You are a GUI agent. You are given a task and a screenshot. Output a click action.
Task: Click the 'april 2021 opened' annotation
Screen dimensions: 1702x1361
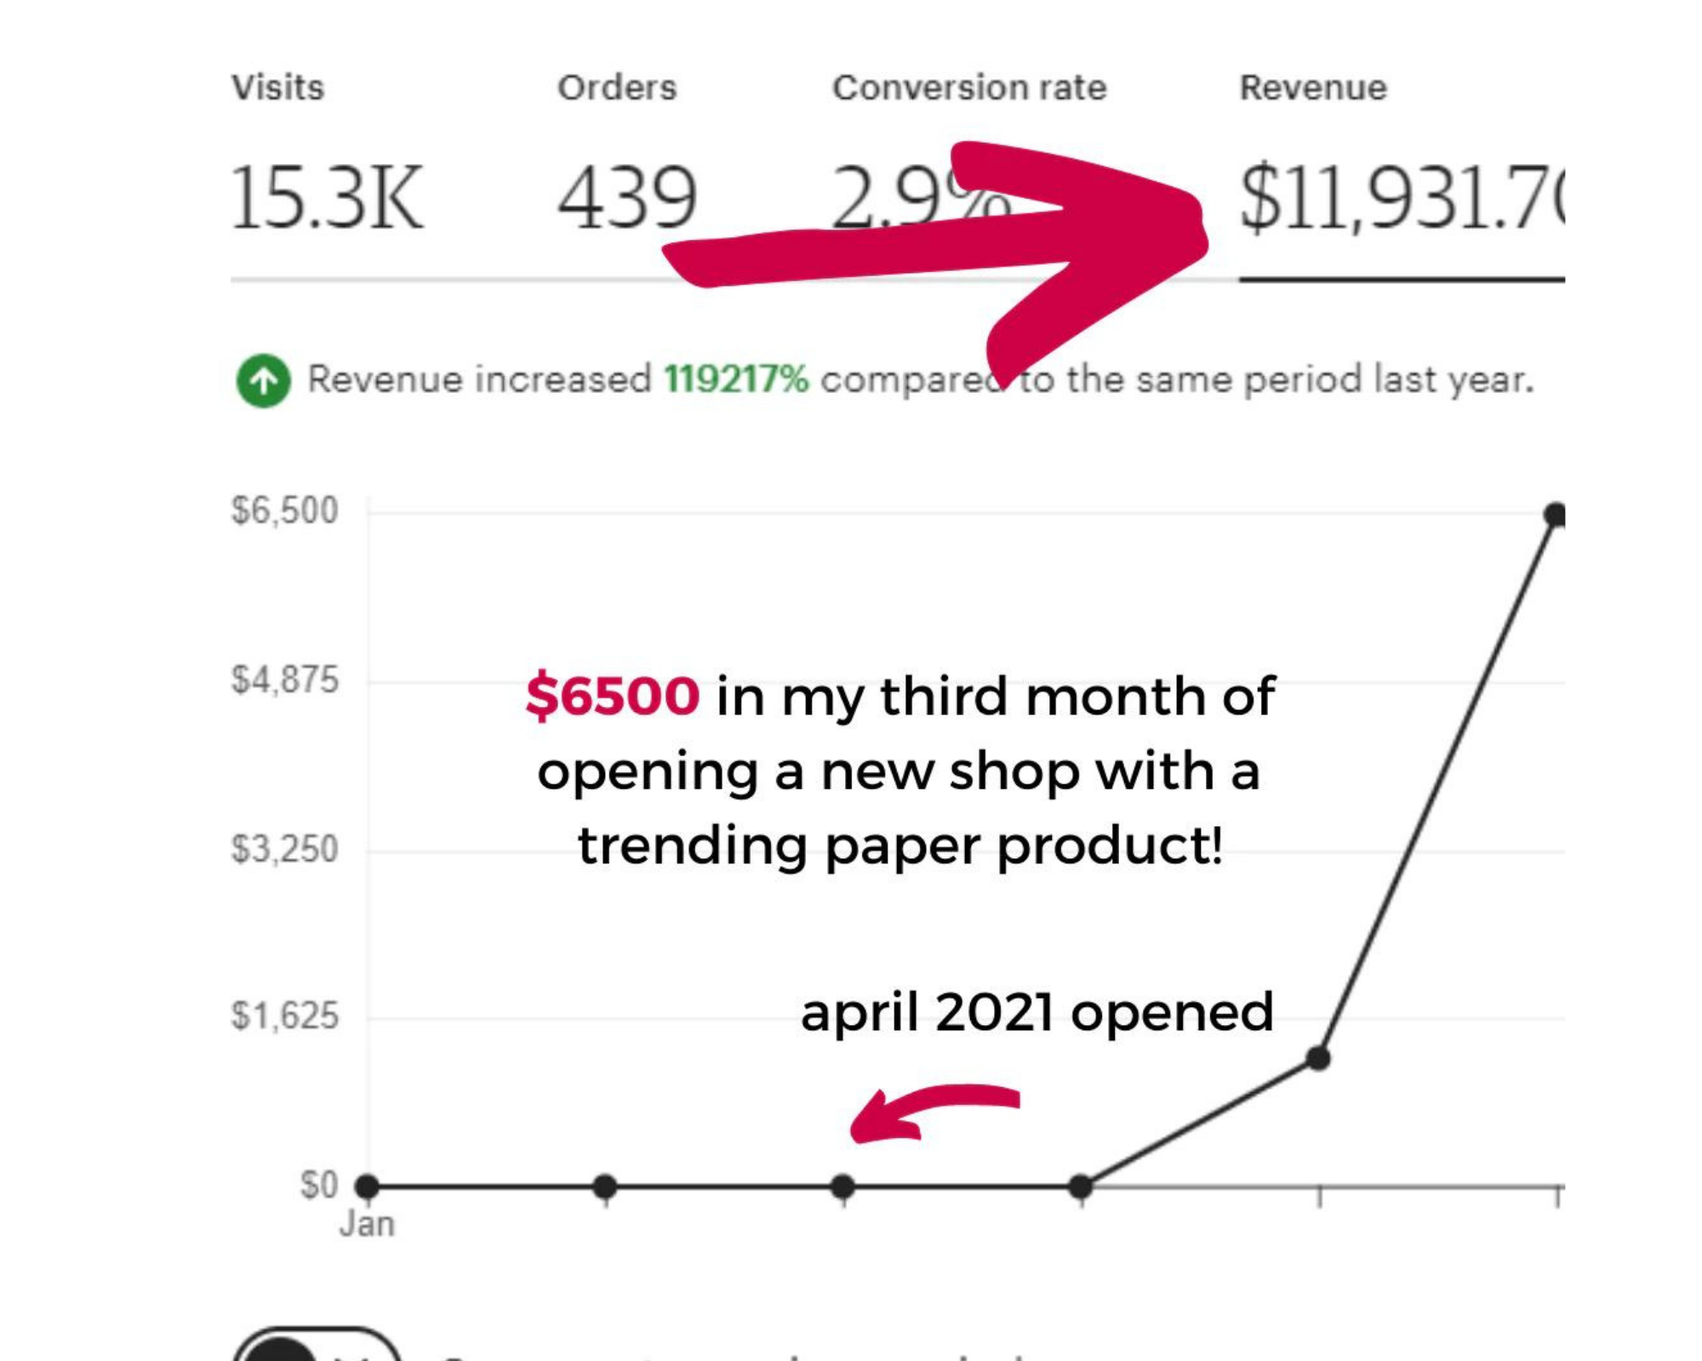pyautogui.click(x=1037, y=1014)
